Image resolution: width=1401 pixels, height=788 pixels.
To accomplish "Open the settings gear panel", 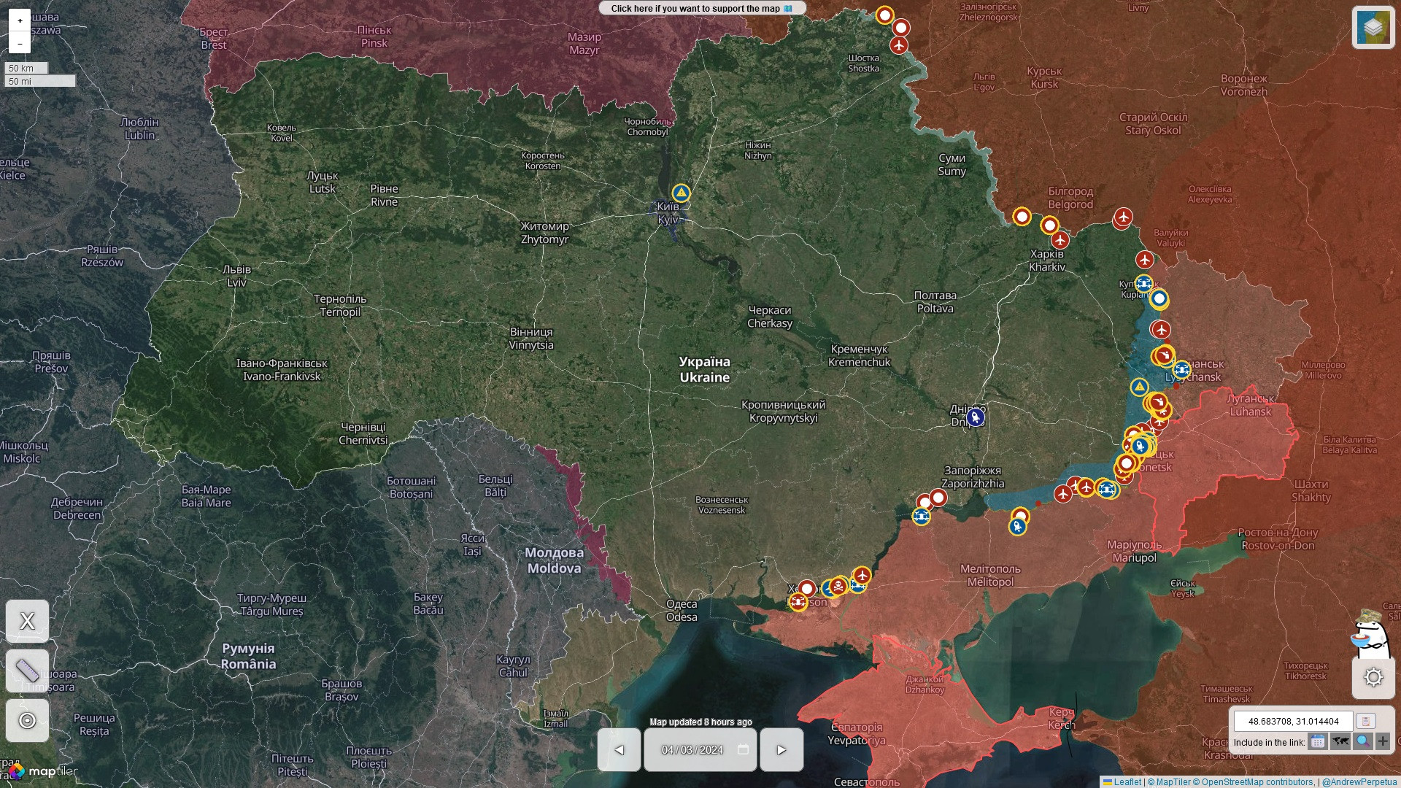I will pos(1373,677).
